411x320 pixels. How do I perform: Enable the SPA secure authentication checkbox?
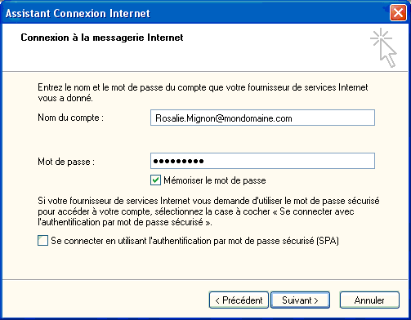(x=42, y=241)
